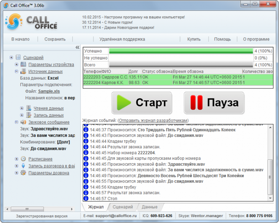Click the Запись данных icon
This screenshot has height=223, width=279.
tap(29, 115)
